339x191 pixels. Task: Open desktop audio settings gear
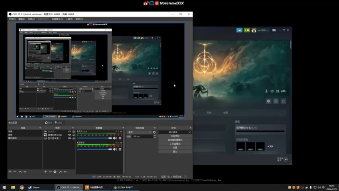pyautogui.click(x=120, y=149)
